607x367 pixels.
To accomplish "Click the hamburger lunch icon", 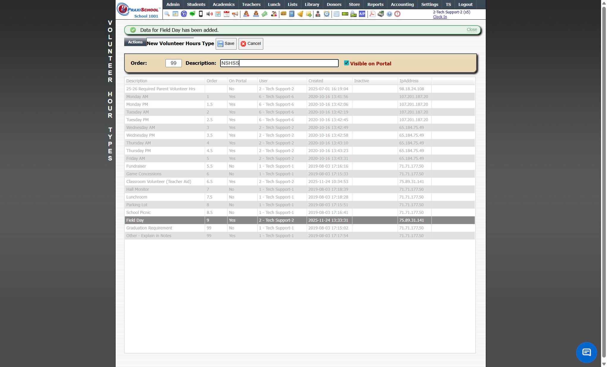I will 283,14.
